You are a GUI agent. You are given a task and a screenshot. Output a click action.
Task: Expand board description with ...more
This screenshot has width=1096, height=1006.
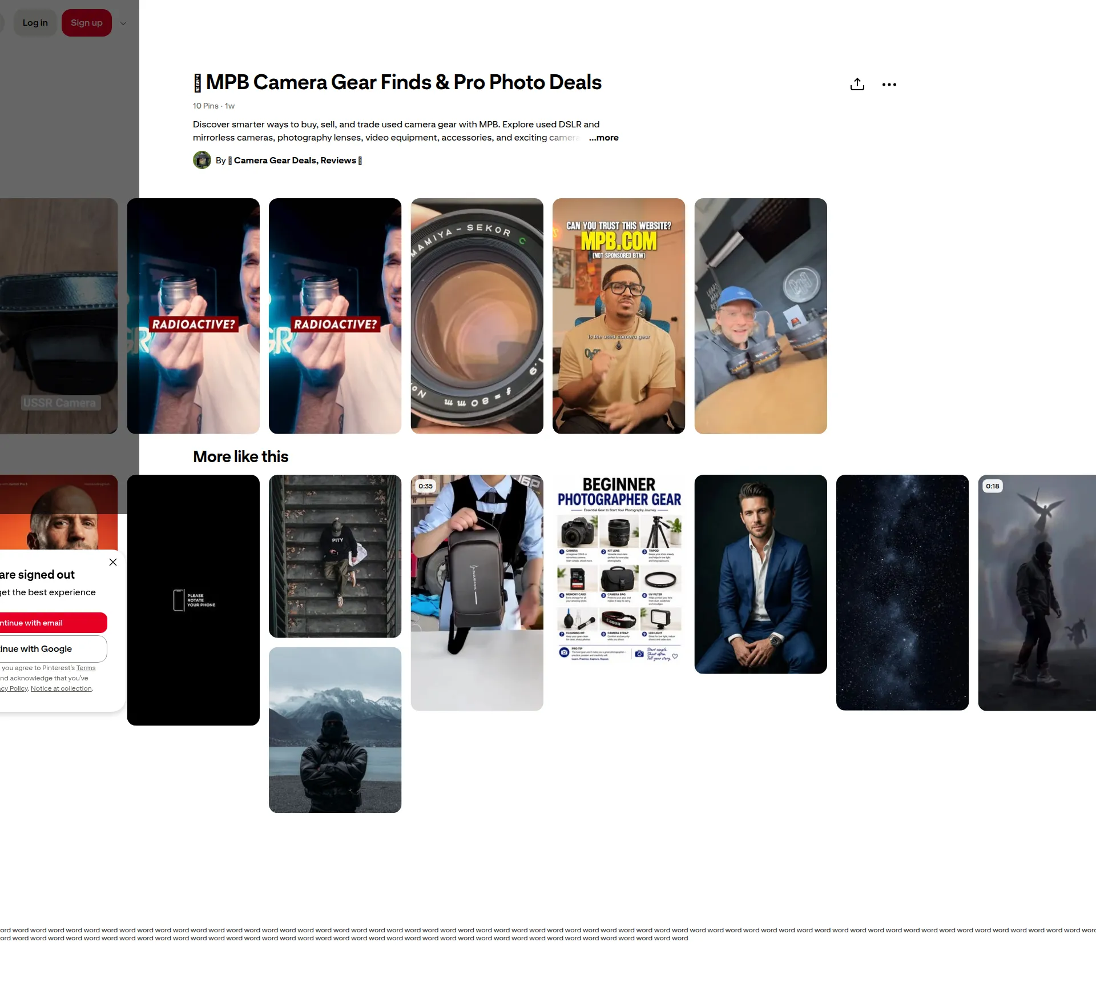[x=603, y=138]
